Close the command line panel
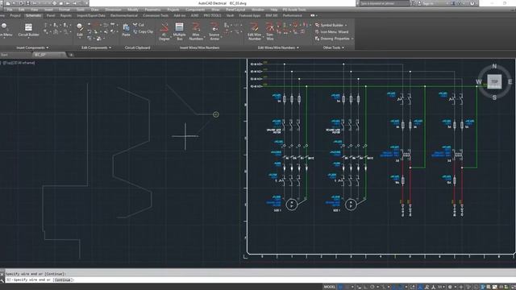Viewport: 516px width, 290px height. (2, 274)
